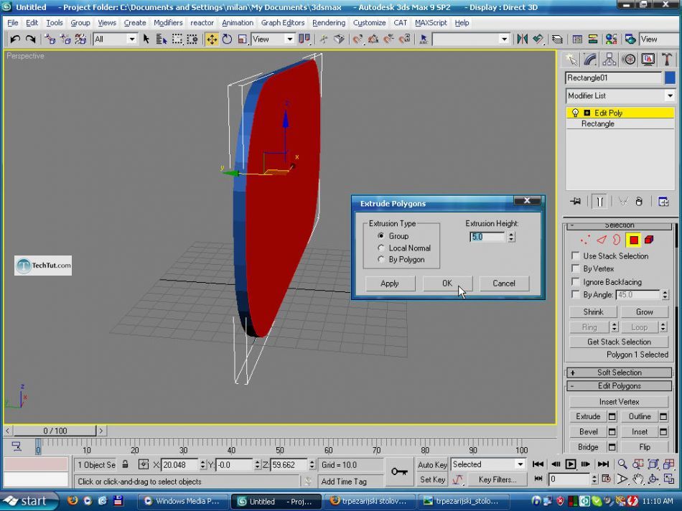Select Edge sub-object level
This screenshot has width=682, height=511.
coord(602,240)
